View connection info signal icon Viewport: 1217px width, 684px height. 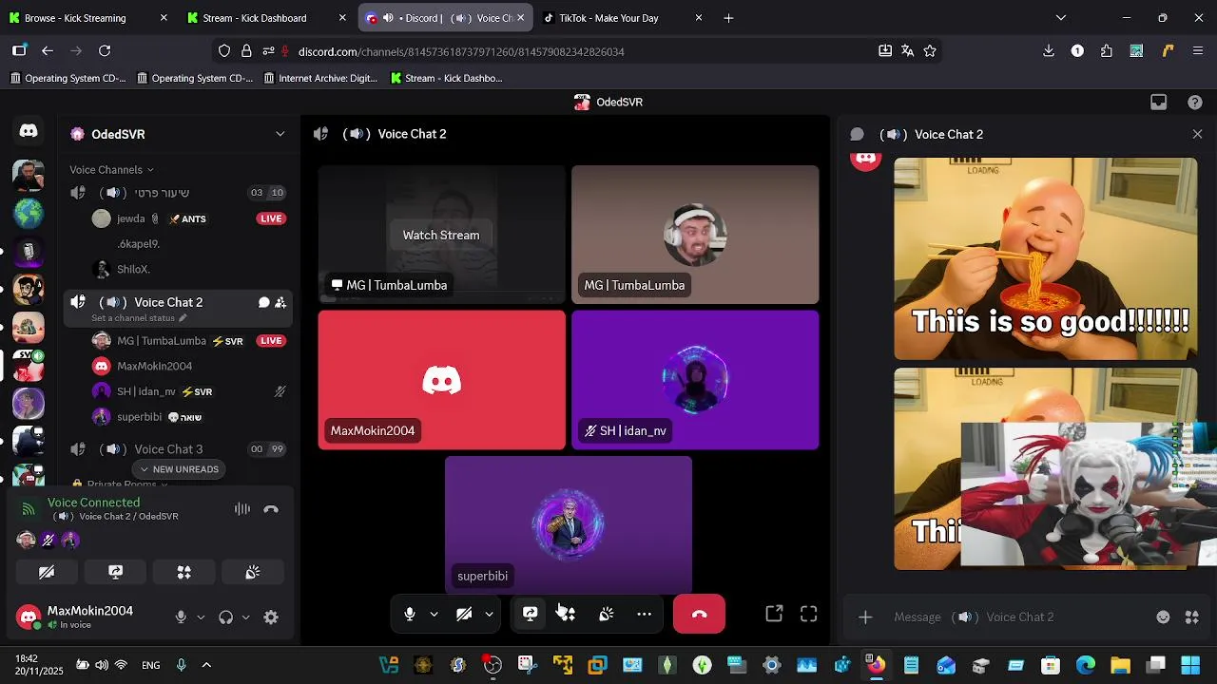point(29,509)
